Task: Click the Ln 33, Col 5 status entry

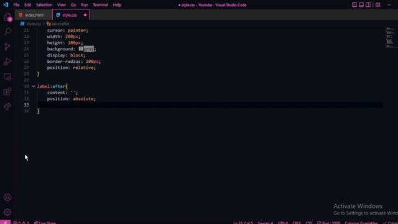Action: coord(243,223)
